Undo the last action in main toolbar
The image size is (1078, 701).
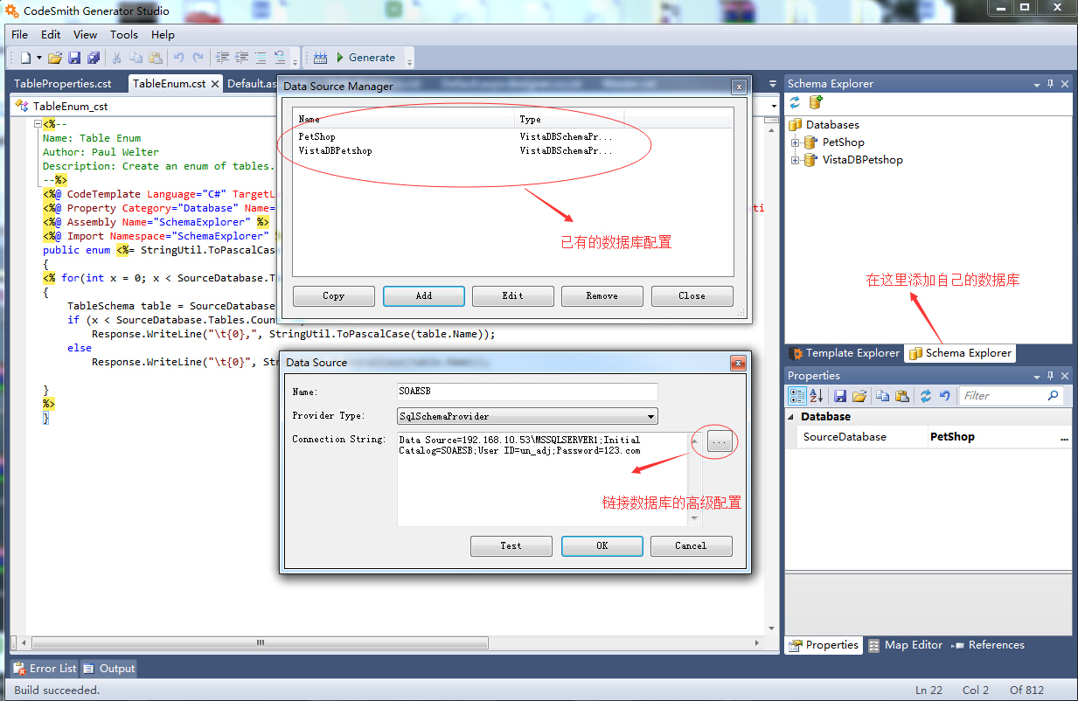coord(178,58)
